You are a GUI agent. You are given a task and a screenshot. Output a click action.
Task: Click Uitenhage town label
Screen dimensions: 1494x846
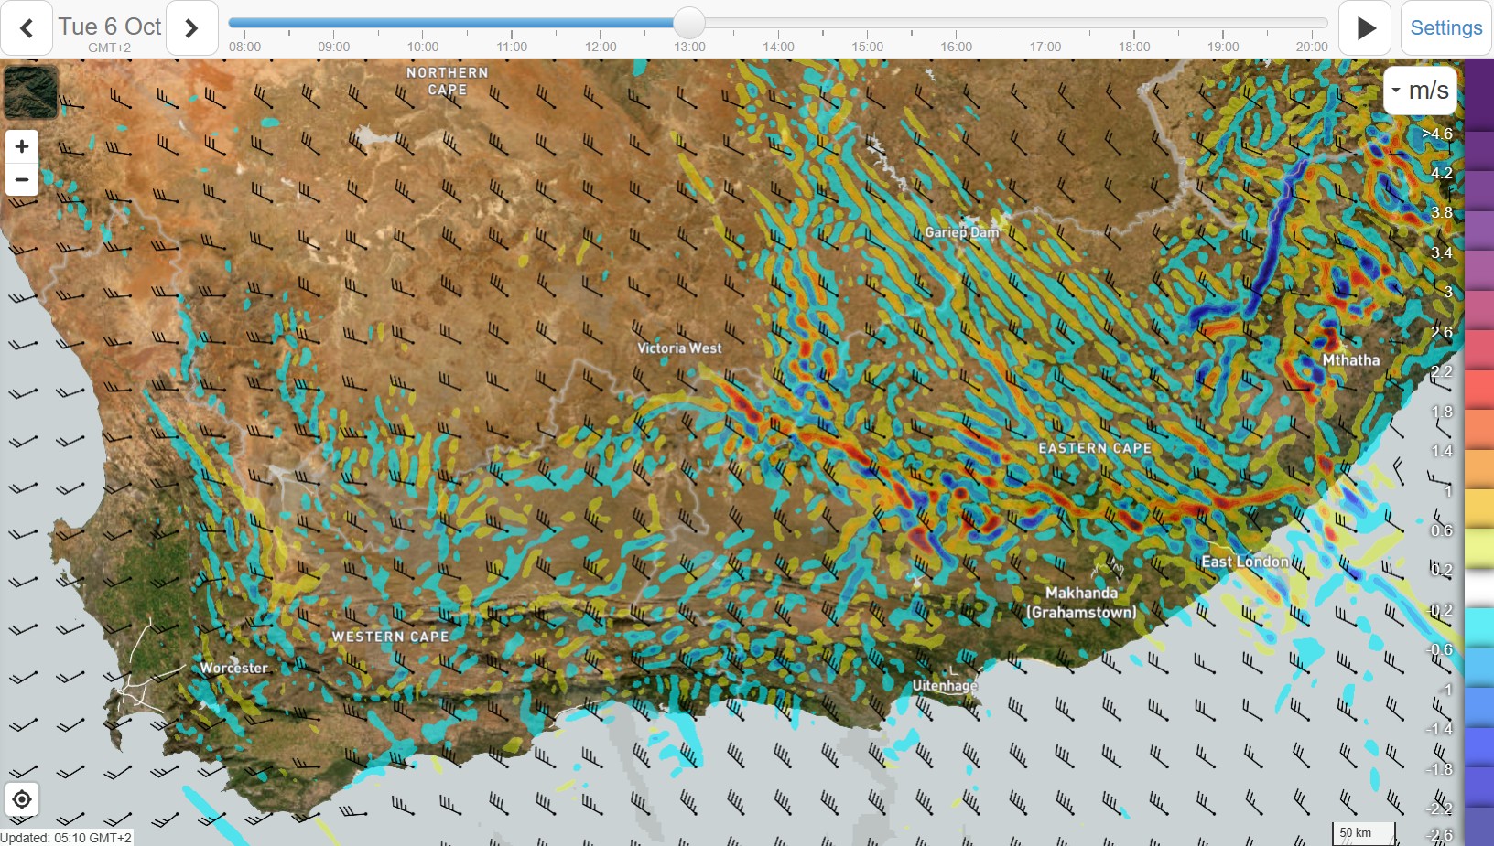(x=945, y=686)
